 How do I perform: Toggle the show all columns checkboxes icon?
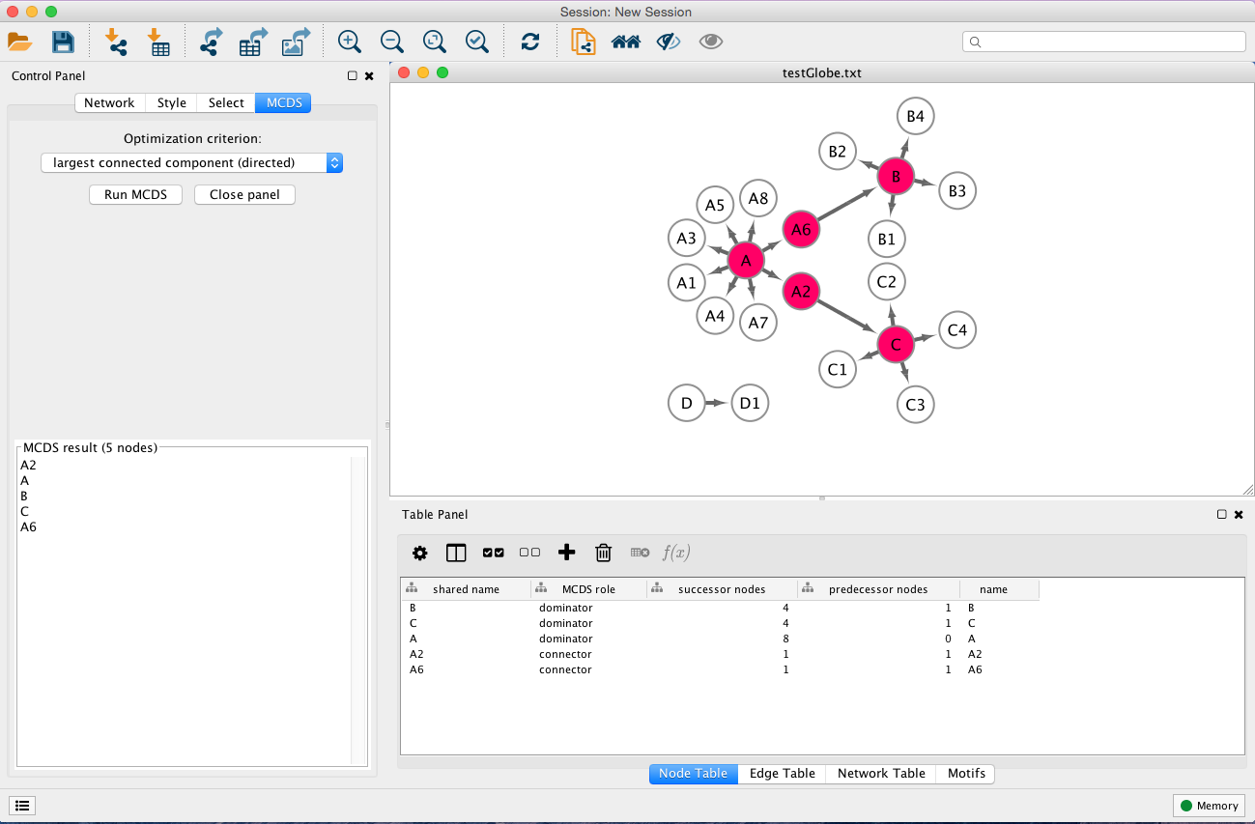coord(493,553)
